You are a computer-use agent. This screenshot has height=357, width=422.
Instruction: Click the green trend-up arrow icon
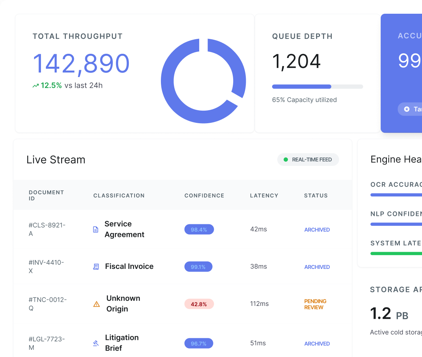pos(36,86)
